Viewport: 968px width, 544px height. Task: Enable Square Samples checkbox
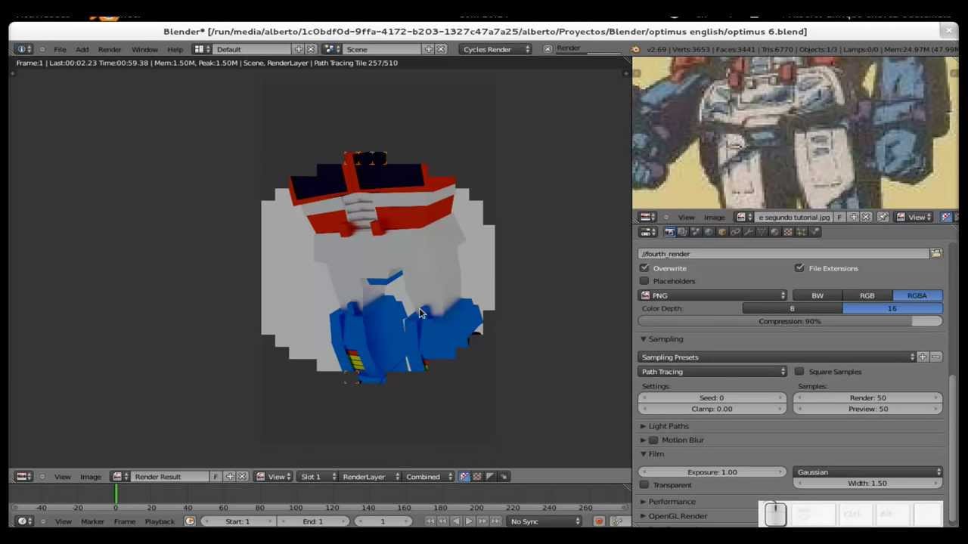pos(799,372)
